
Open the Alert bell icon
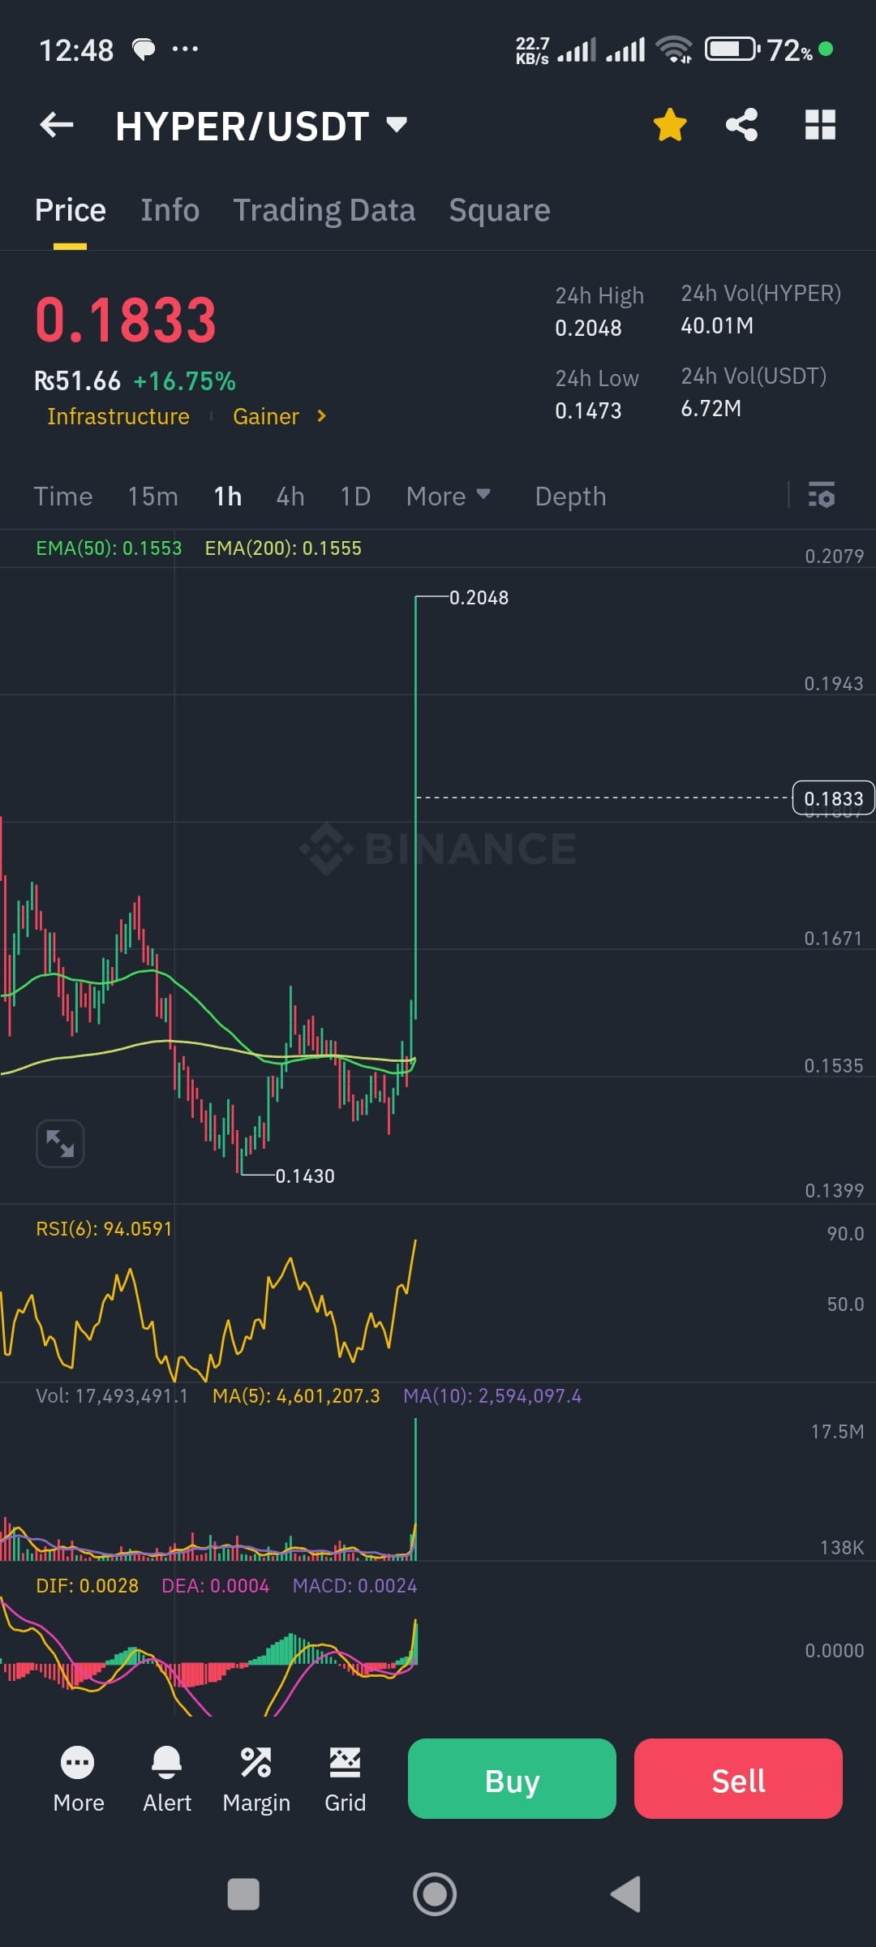tap(167, 1780)
